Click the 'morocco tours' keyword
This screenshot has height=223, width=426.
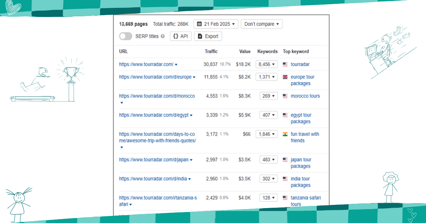(x=305, y=96)
